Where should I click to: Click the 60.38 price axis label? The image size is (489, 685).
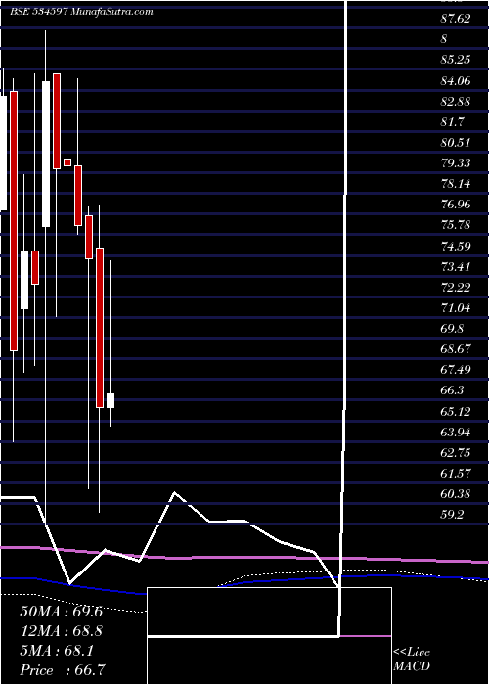point(456,494)
